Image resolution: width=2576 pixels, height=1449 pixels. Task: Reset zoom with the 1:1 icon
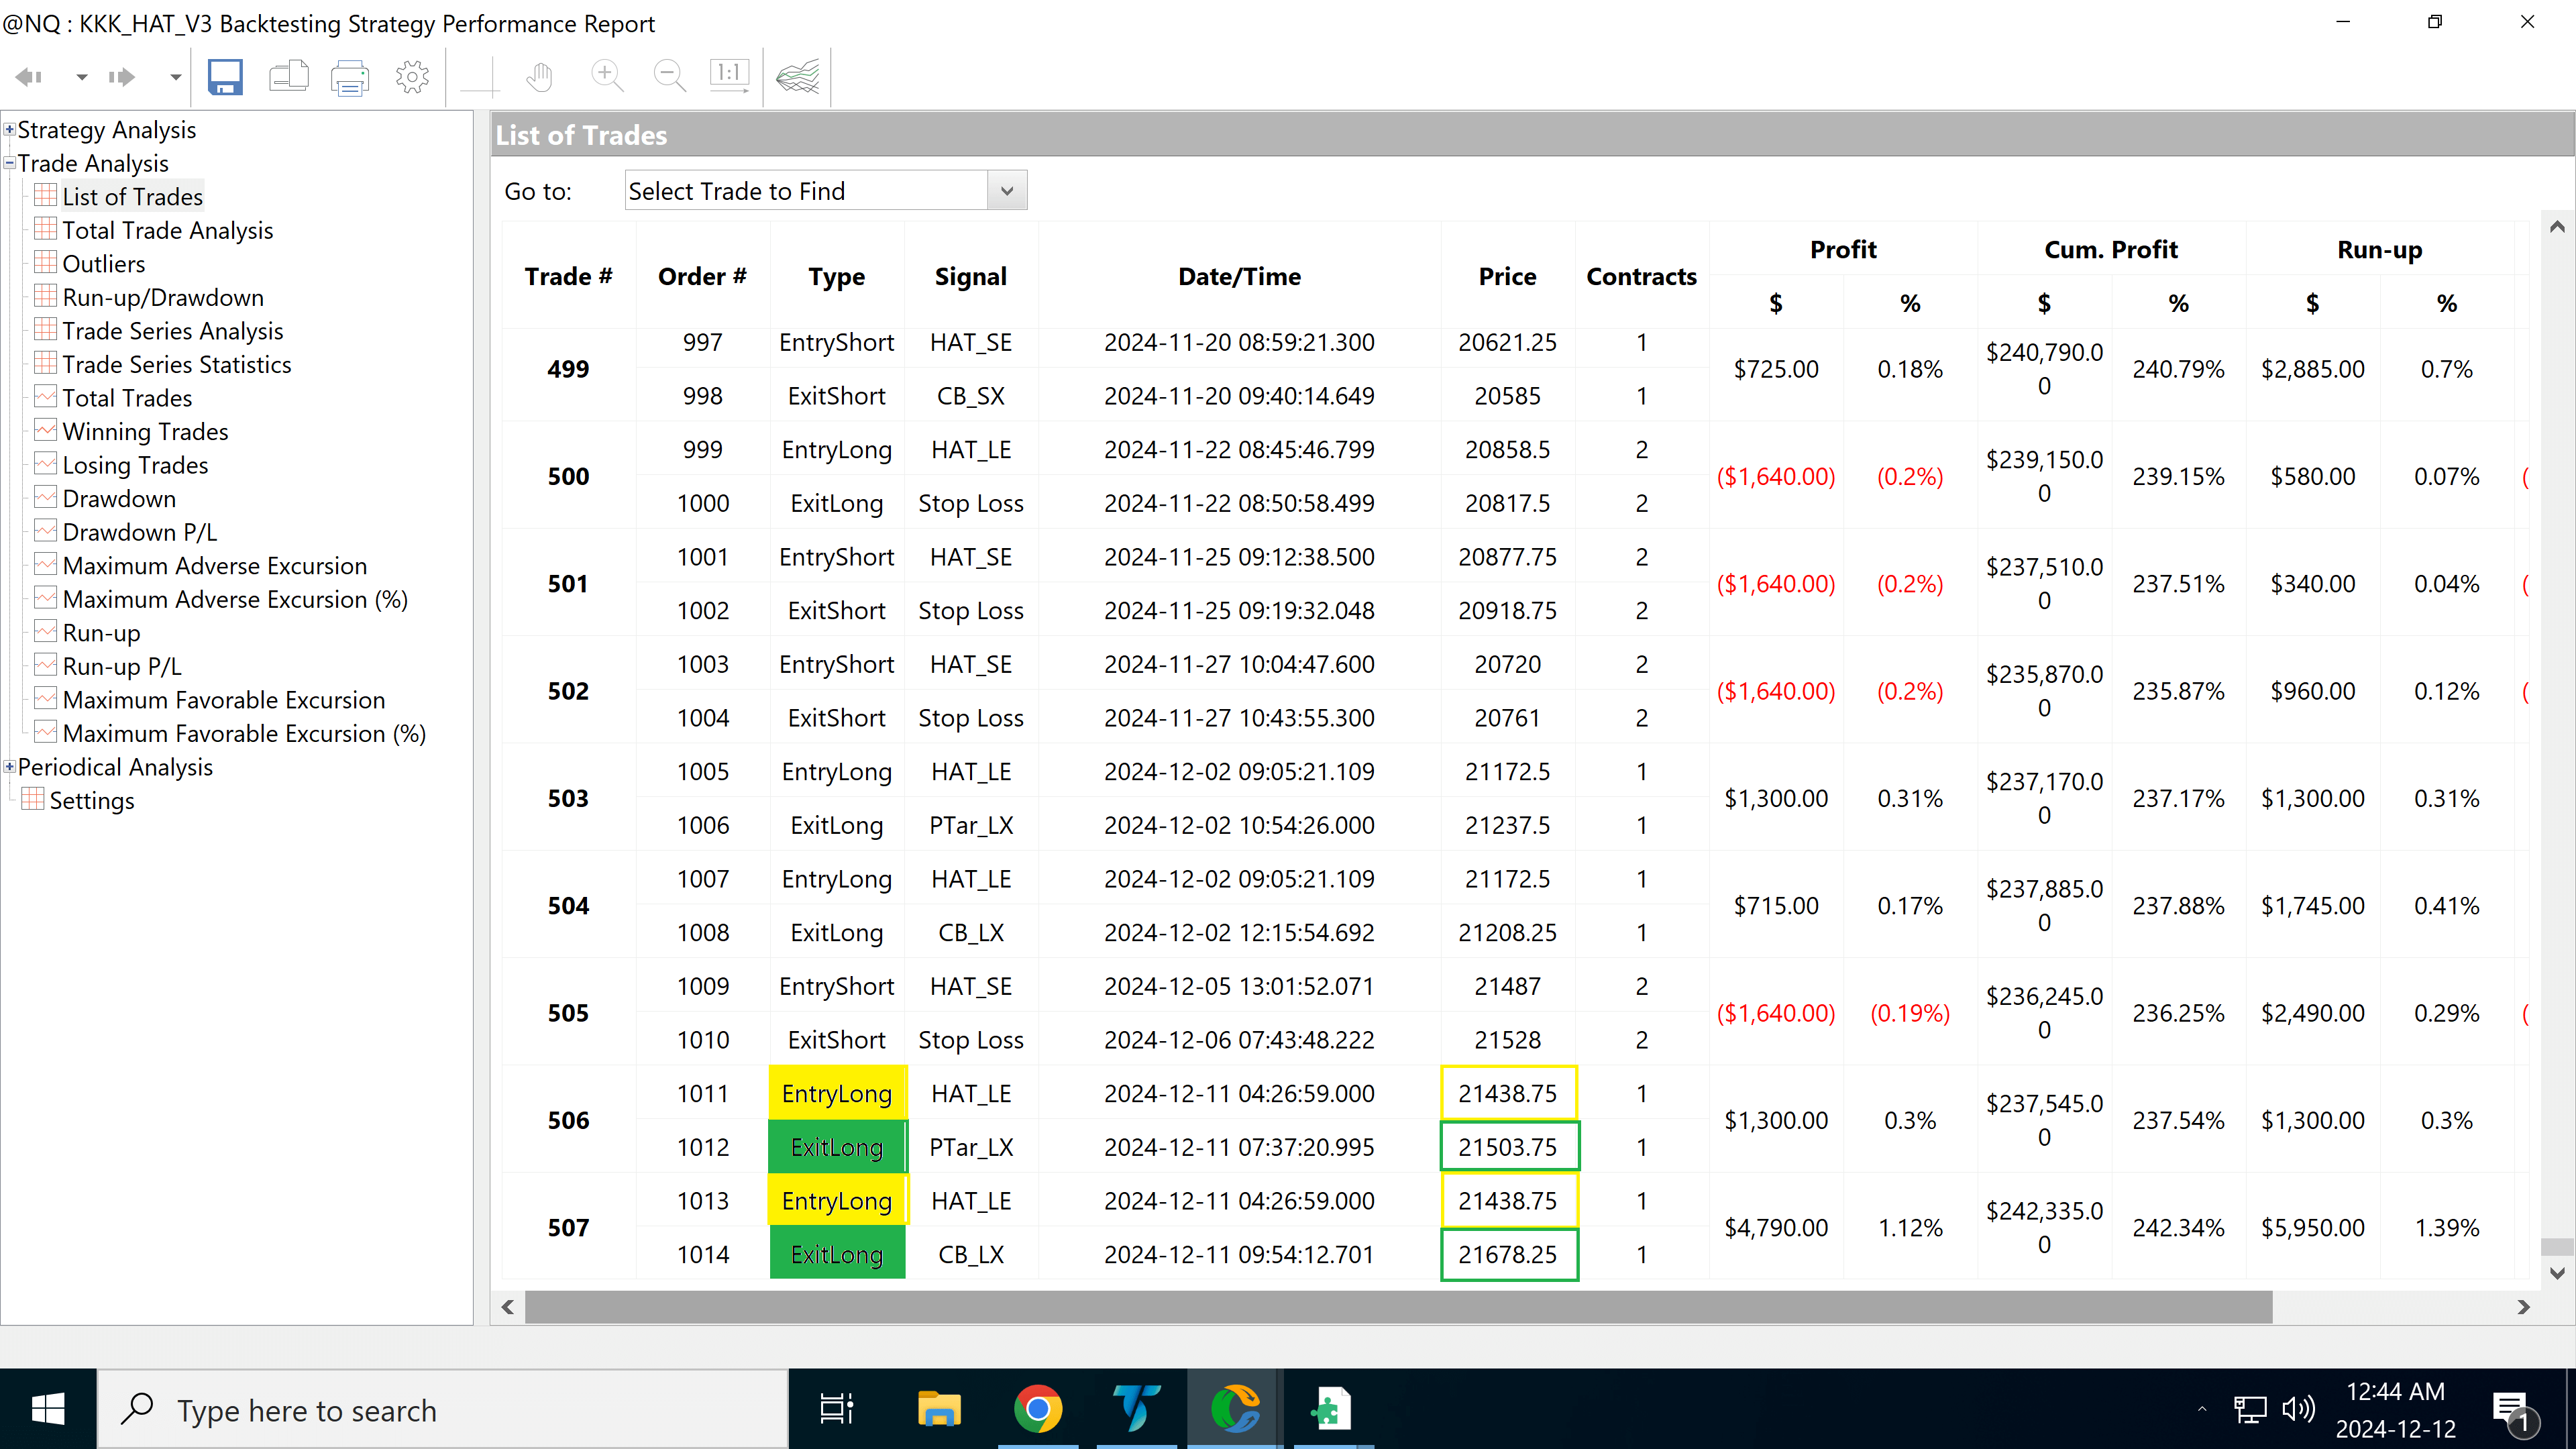[x=729, y=77]
